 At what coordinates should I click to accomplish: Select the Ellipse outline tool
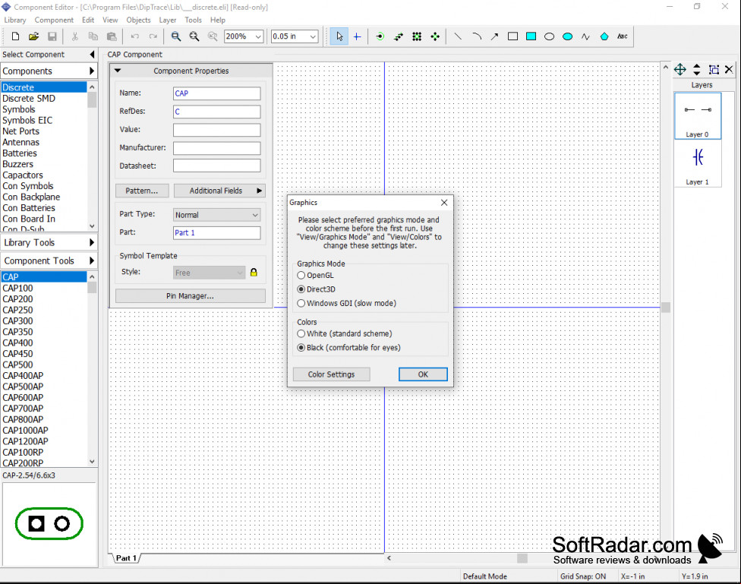point(549,36)
